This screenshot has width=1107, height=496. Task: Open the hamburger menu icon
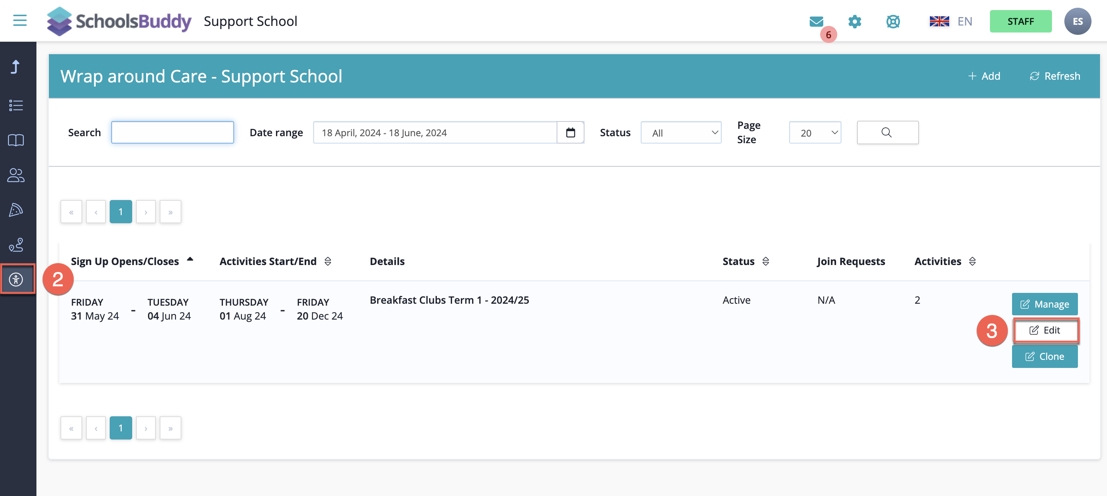pyautogui.click(x=20, y=20)
